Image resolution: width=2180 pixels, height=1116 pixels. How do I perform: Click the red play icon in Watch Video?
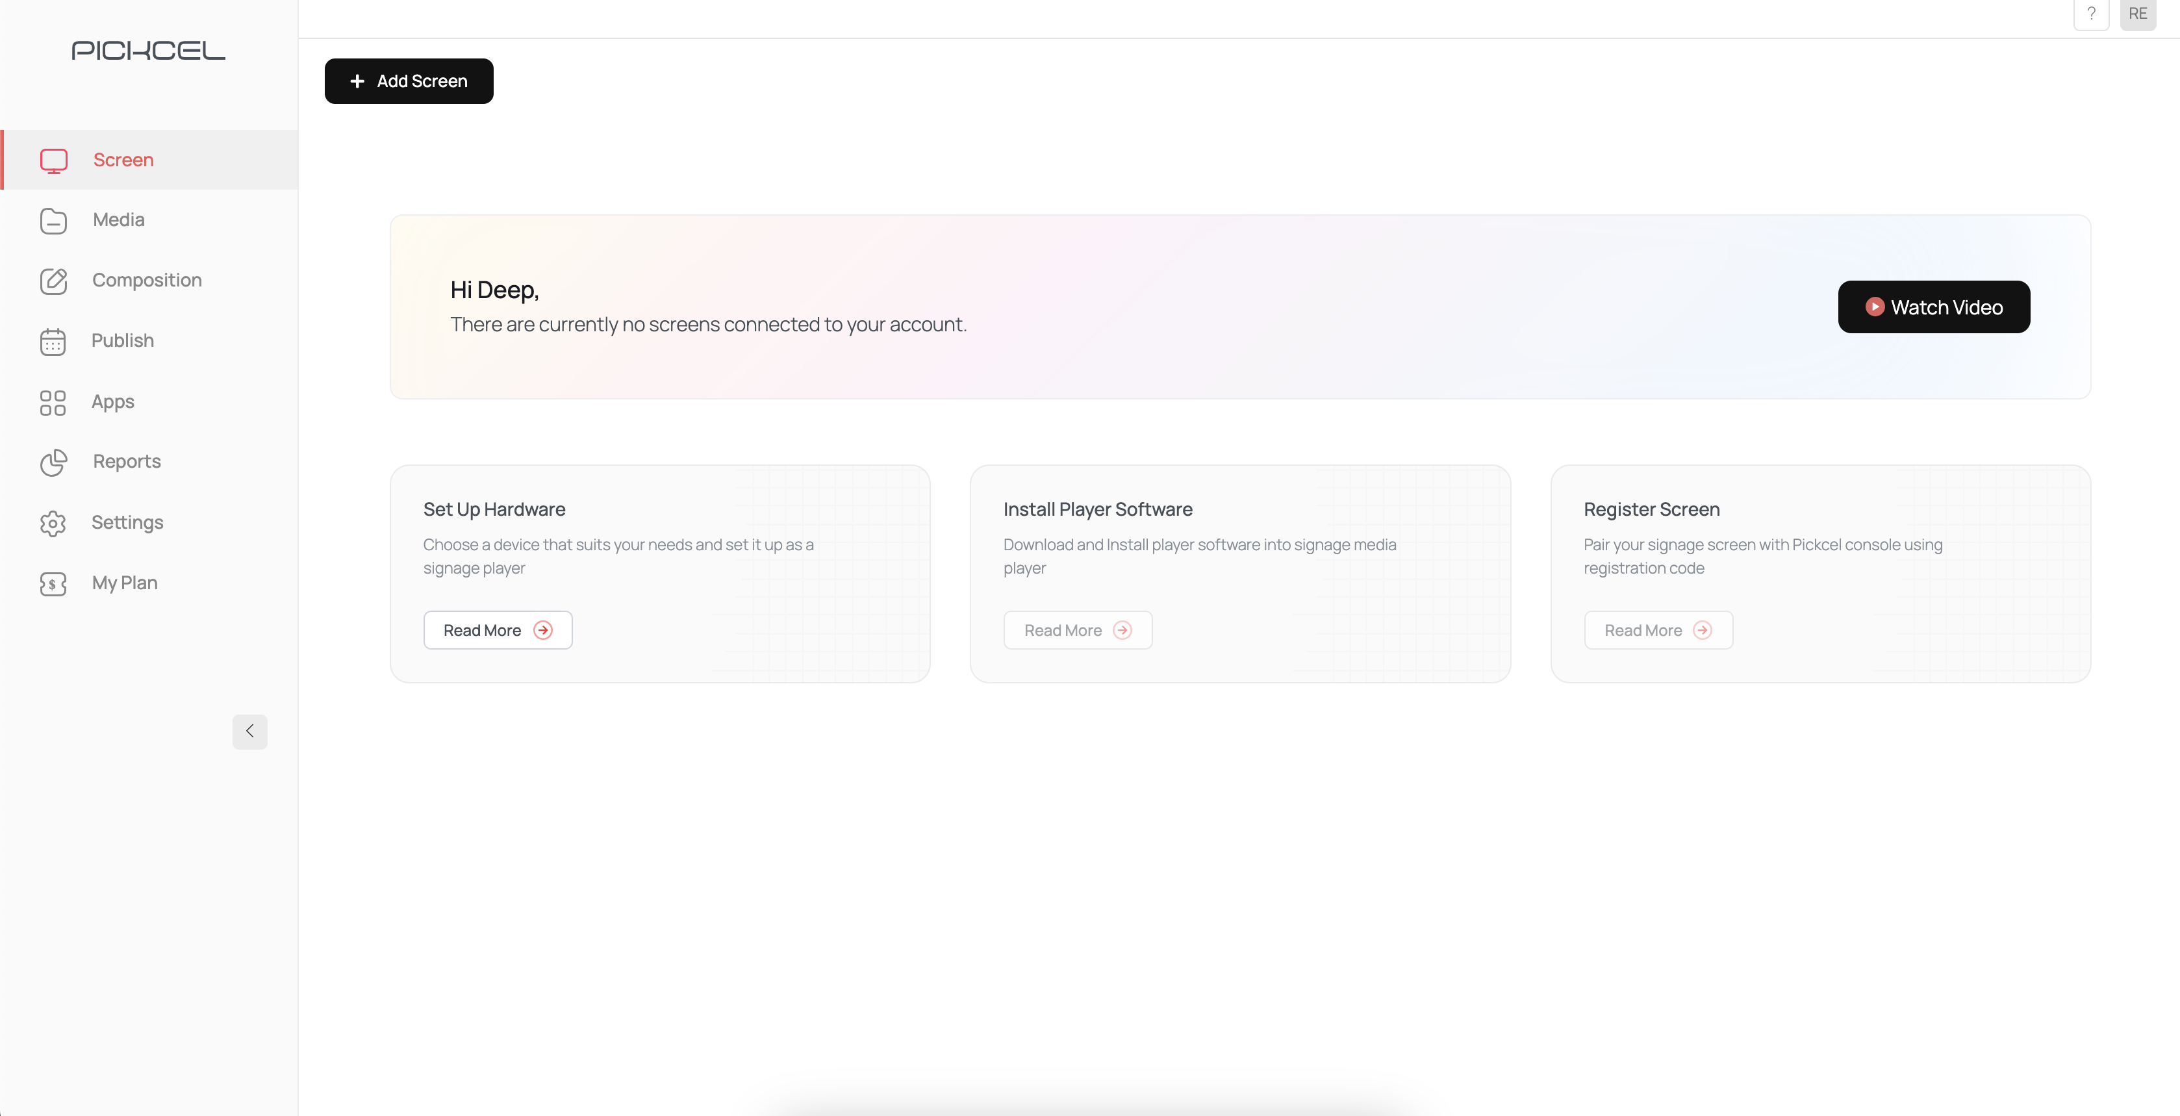1875,307
